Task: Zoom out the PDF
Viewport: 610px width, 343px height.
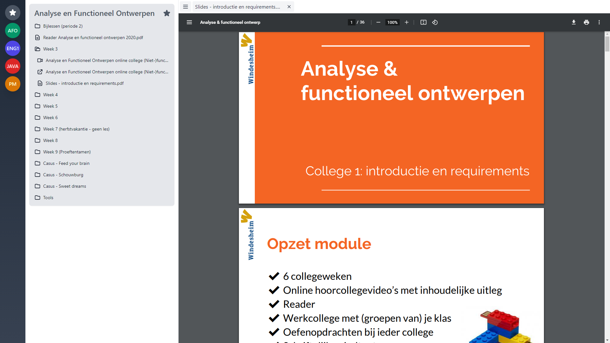Action: pos(378,22)
